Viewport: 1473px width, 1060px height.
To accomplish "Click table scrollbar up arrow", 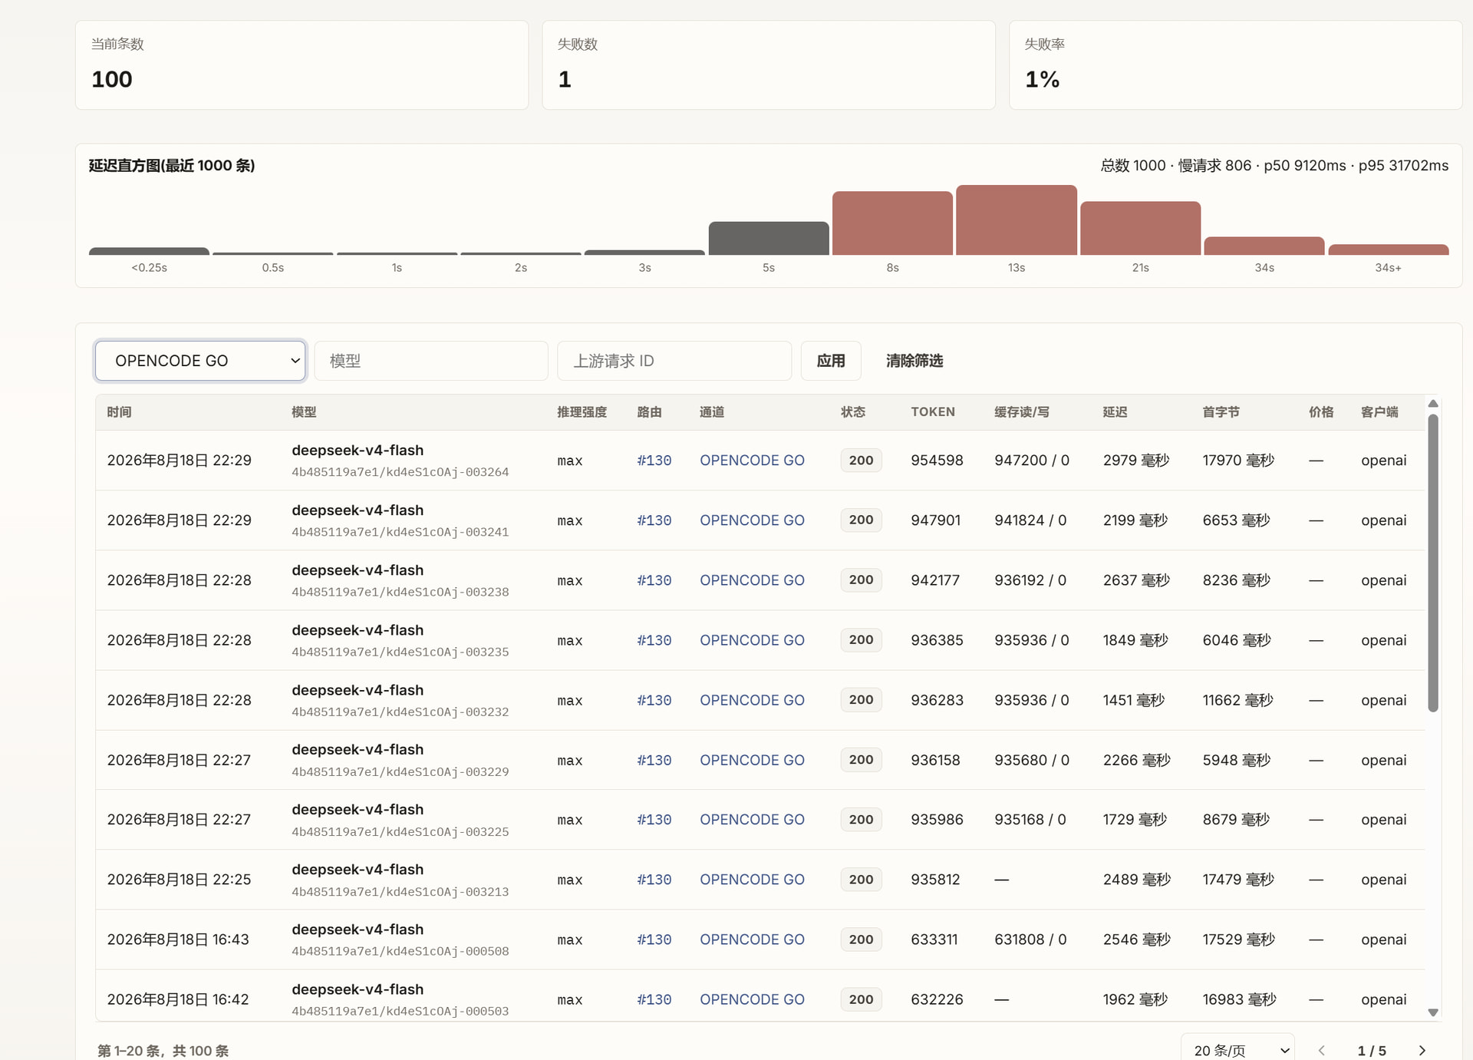I will coord(1432,404).
